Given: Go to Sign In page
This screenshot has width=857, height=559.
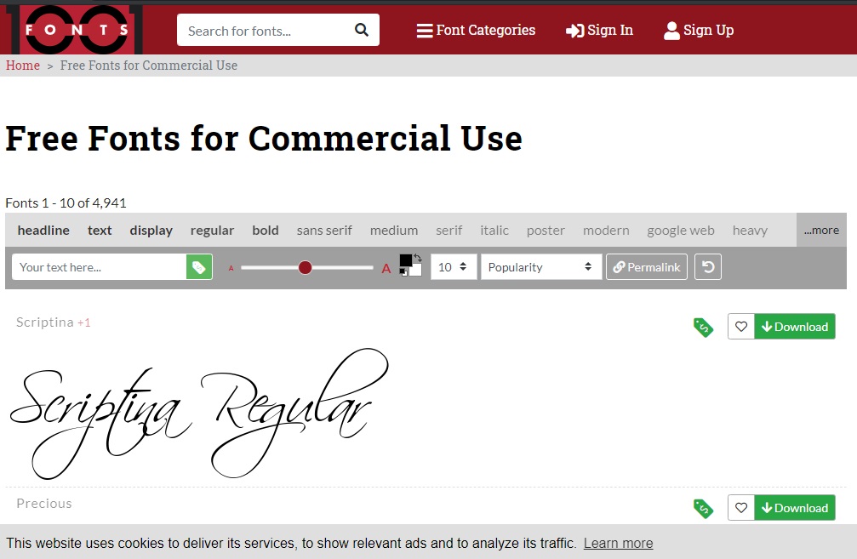Looking at the screenshot, I should pyautogui.click(x=599, y=31).
